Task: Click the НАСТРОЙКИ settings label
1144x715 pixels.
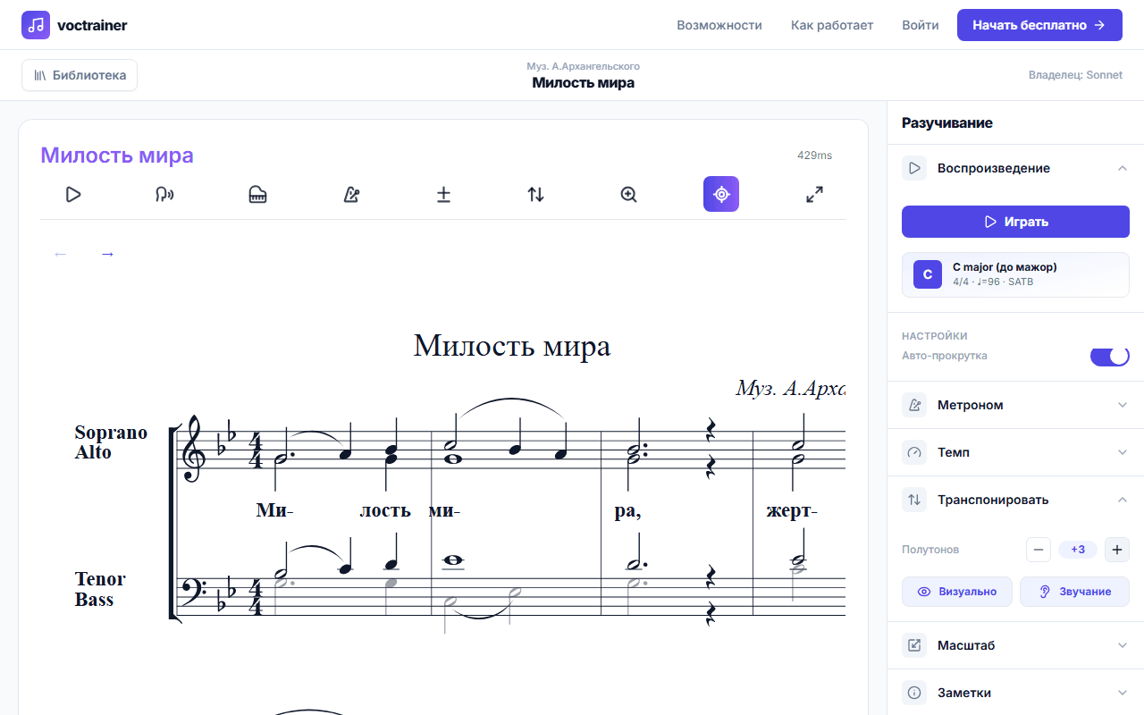Action: pos(935,336)
